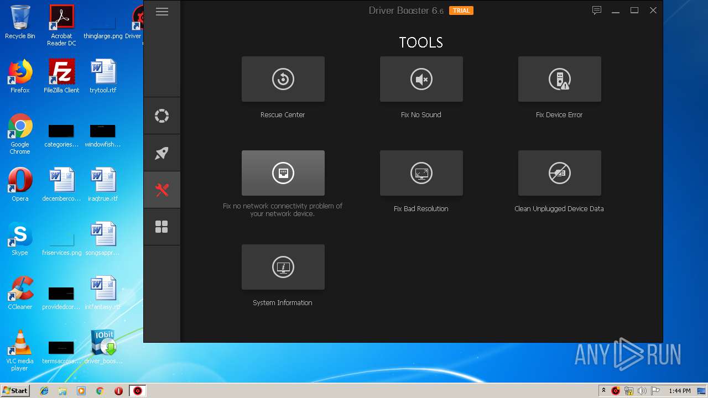The width and height of the screenshot is (708, 398).
Task: Click the Fix Bad Resolution label
Action: click(x=421, y=209)
